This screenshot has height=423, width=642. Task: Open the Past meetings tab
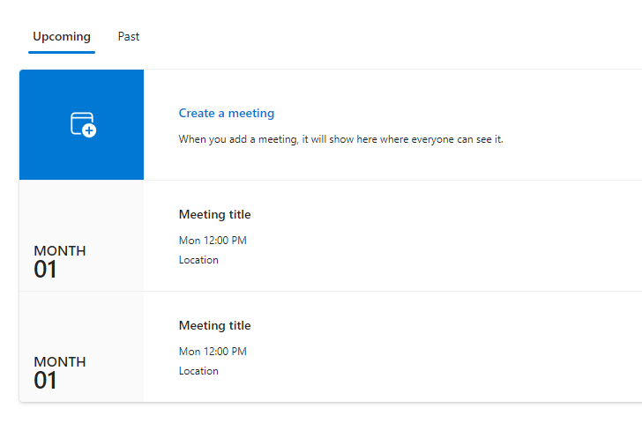click(129, 37)
